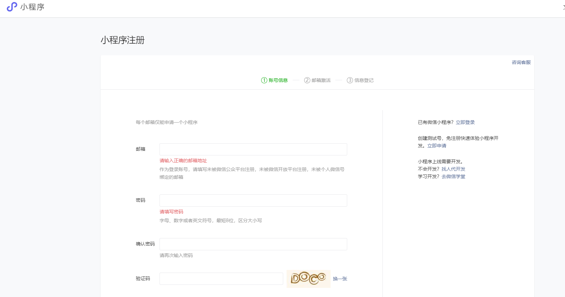Click the 验证码 field label

pos(143,278)
